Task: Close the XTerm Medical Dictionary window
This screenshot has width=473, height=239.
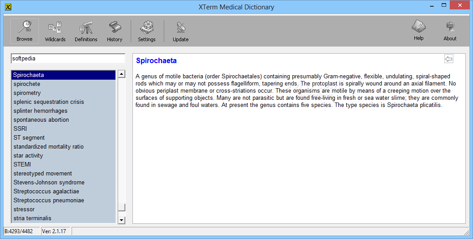Action: click(460, 5)
